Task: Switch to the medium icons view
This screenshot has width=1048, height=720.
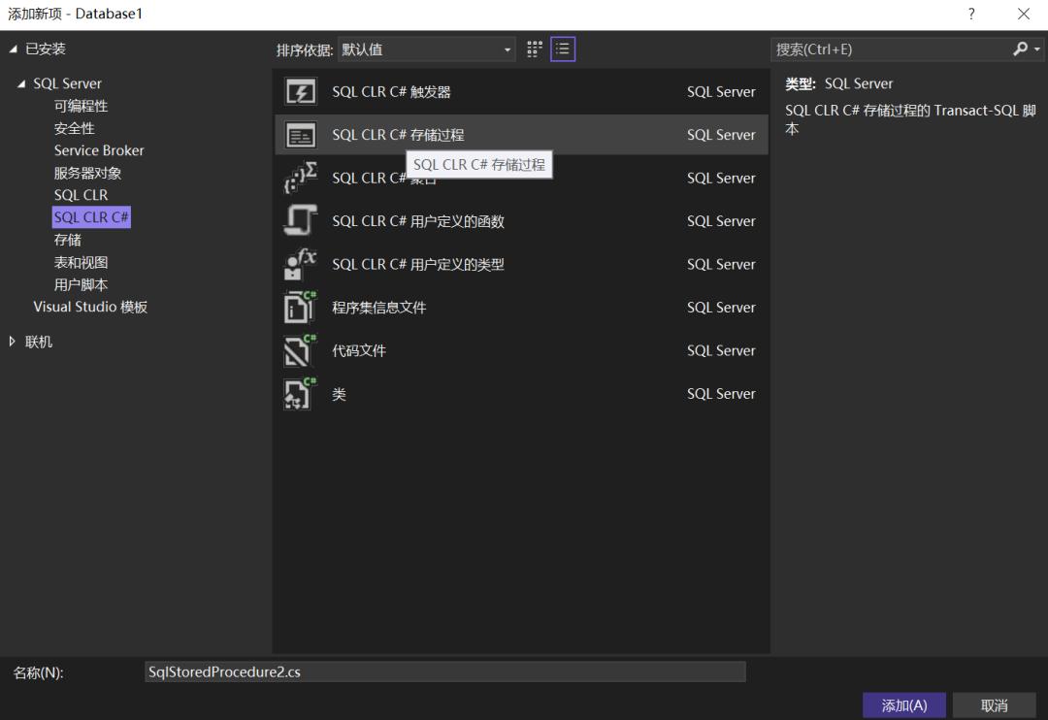Action: [533, 49]
